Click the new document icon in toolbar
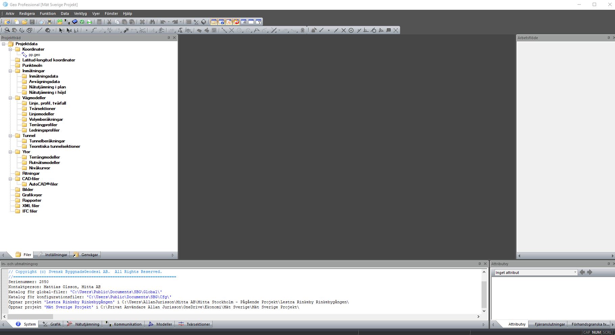This screenshot has height=335, width=615. 17,22
